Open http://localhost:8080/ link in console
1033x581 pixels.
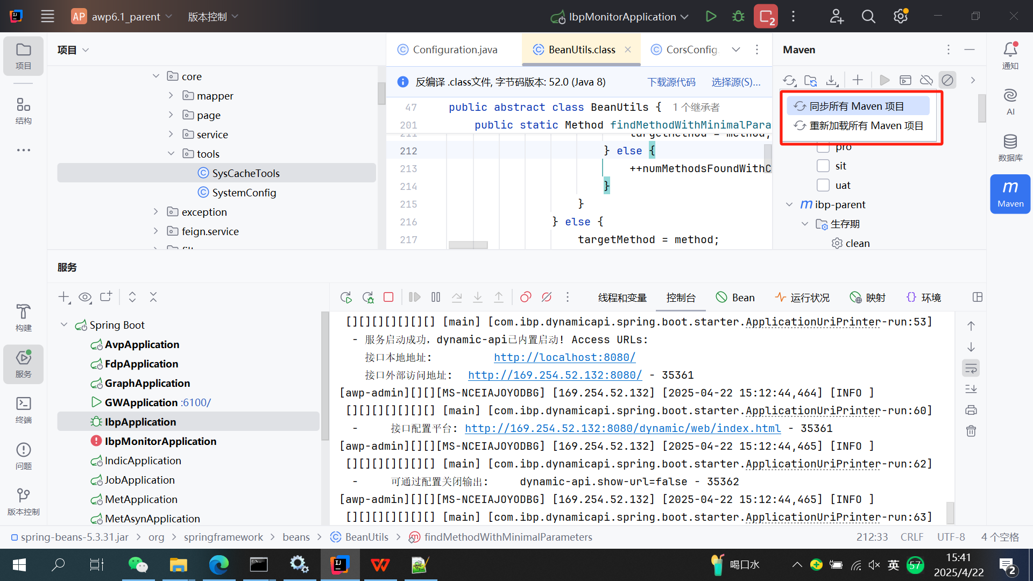click(x=564, y=357)
